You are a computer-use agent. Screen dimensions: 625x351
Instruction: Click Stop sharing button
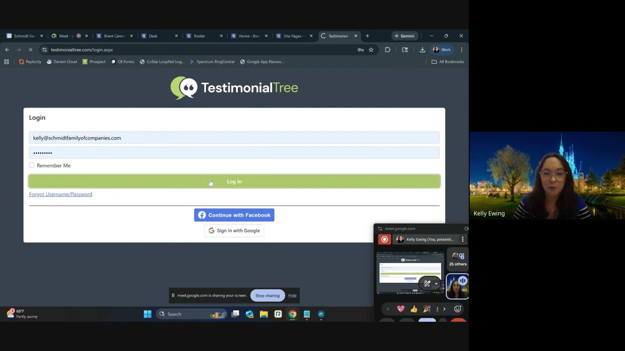click(x=267, y=295)
